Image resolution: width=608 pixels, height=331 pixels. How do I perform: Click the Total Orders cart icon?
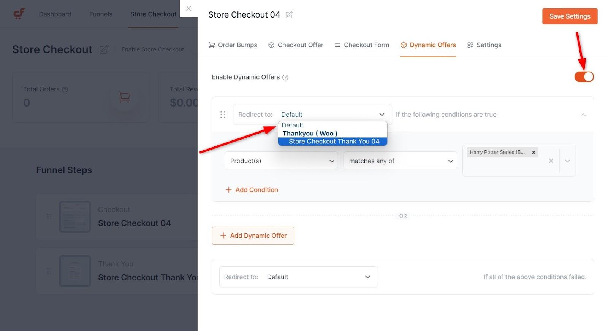coord(124,97)
